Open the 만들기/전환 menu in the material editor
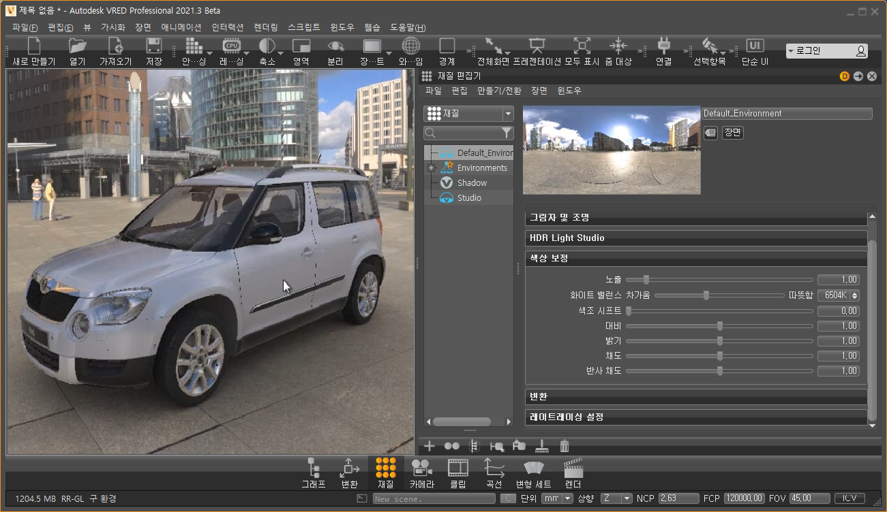Screen dimensions: 887x512 [499, 91]
